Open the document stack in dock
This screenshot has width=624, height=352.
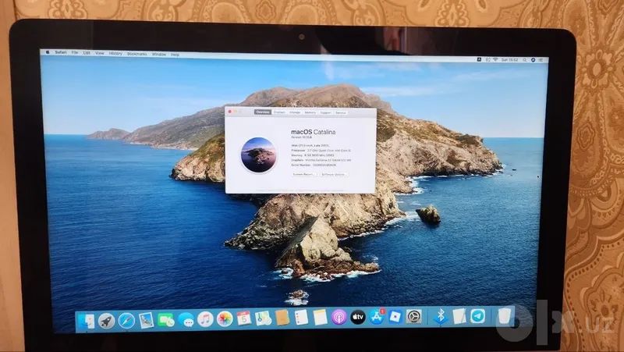click(459, 316)
